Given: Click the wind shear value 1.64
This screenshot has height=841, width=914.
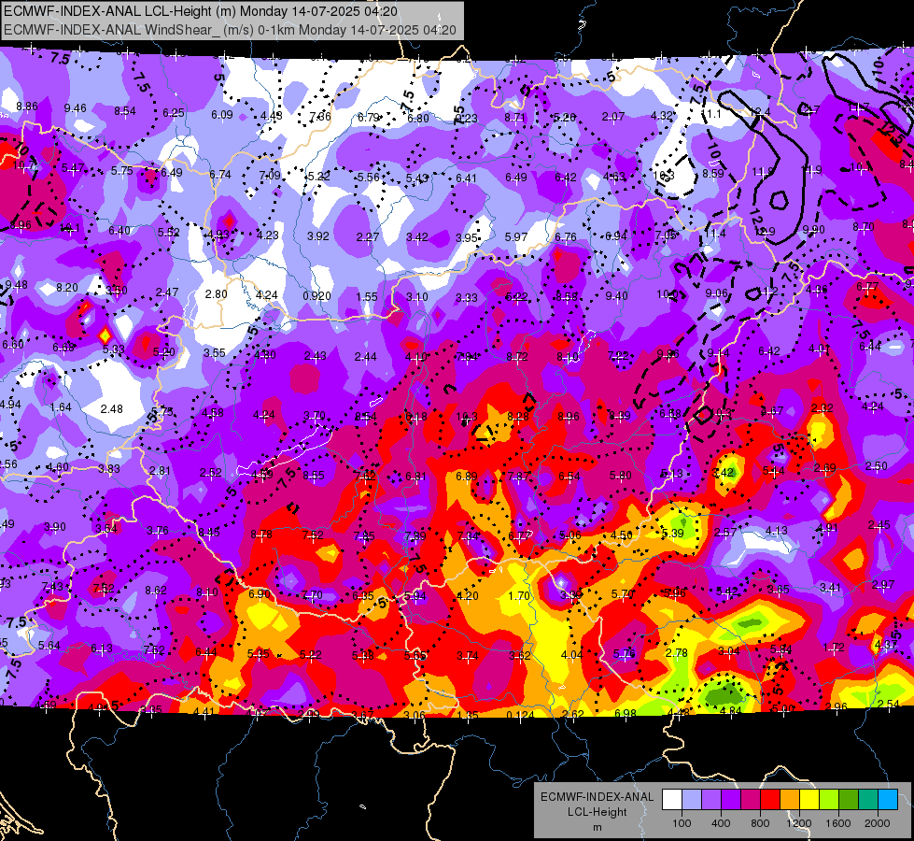Looking at the screenshot, I should tap(62, 407).
